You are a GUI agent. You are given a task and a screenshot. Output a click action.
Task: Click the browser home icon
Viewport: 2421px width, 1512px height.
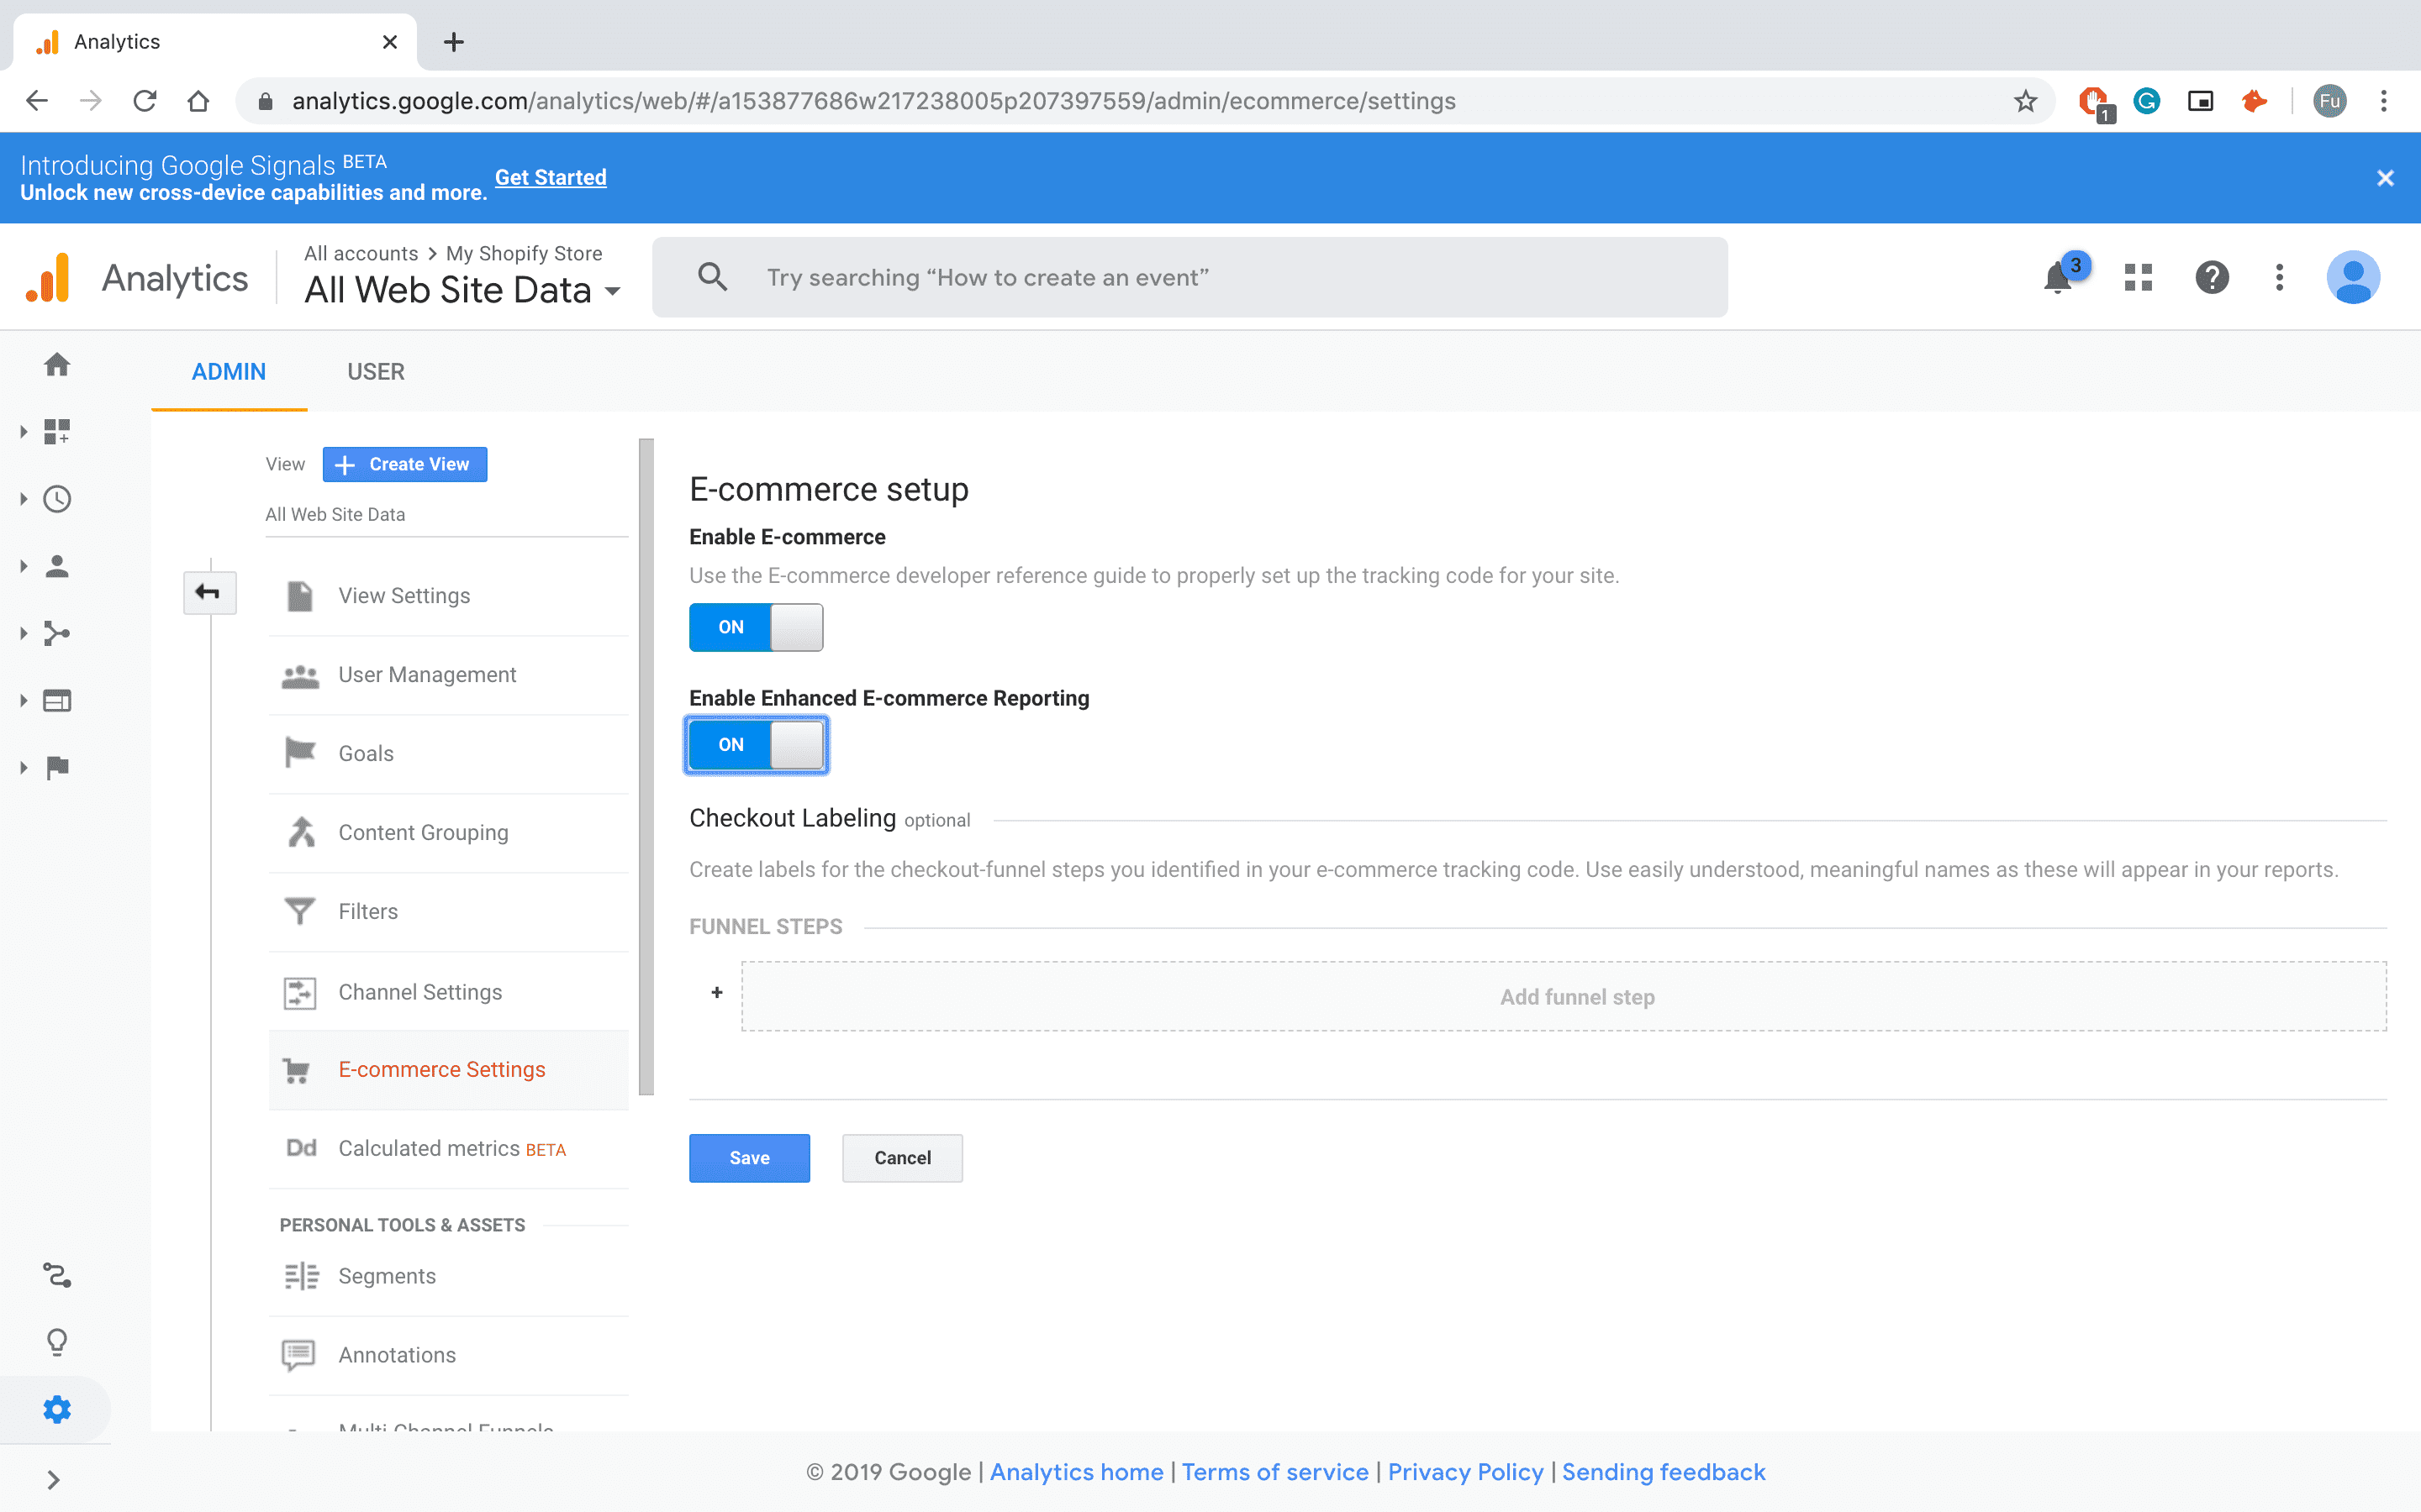click(198, 101)
